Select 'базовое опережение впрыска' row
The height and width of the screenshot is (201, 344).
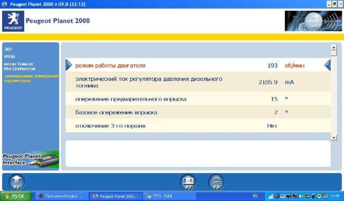click(x=172, y=112)
